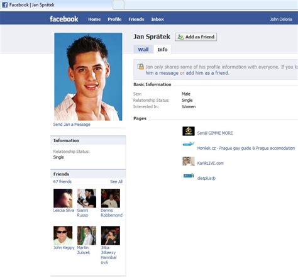Click the Facebook favicon in browser tab
The width and height of the screenshot is (298, 280).
[x=5, y=5]
